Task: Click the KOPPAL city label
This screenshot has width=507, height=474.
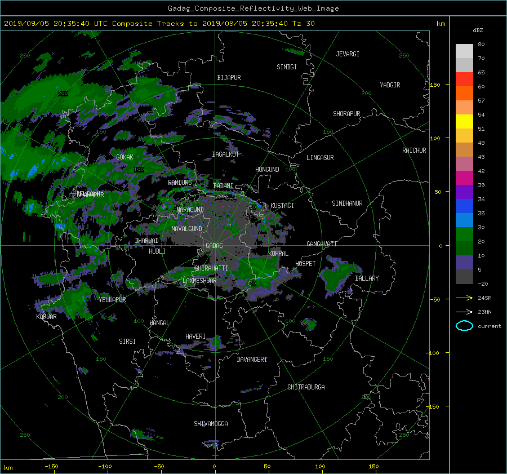Action: 278,254
